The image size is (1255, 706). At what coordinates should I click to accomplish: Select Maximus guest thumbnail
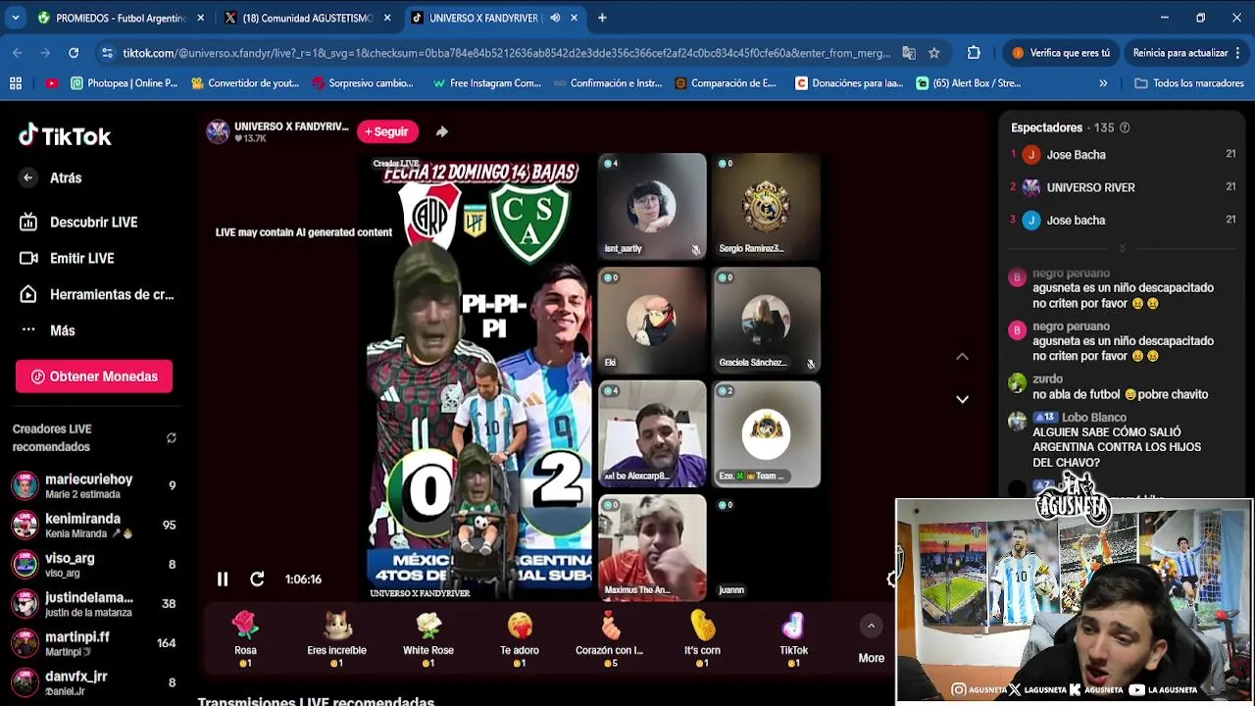point(652,547)
